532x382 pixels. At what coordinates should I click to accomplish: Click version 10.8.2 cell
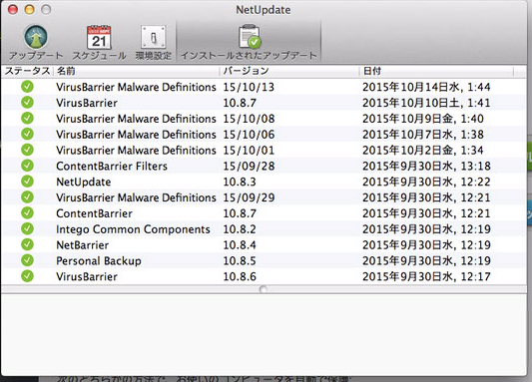[x=240, y=229]
